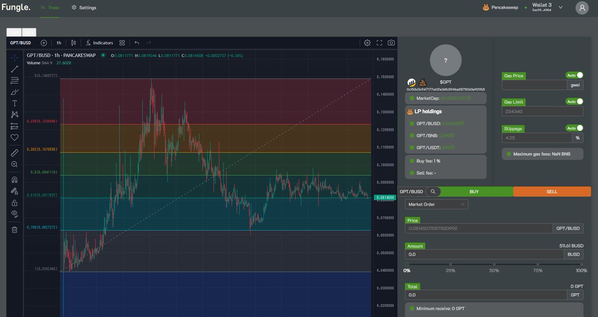
Task: Click the current price label 0.0814508
Action: tap(384, 197)
